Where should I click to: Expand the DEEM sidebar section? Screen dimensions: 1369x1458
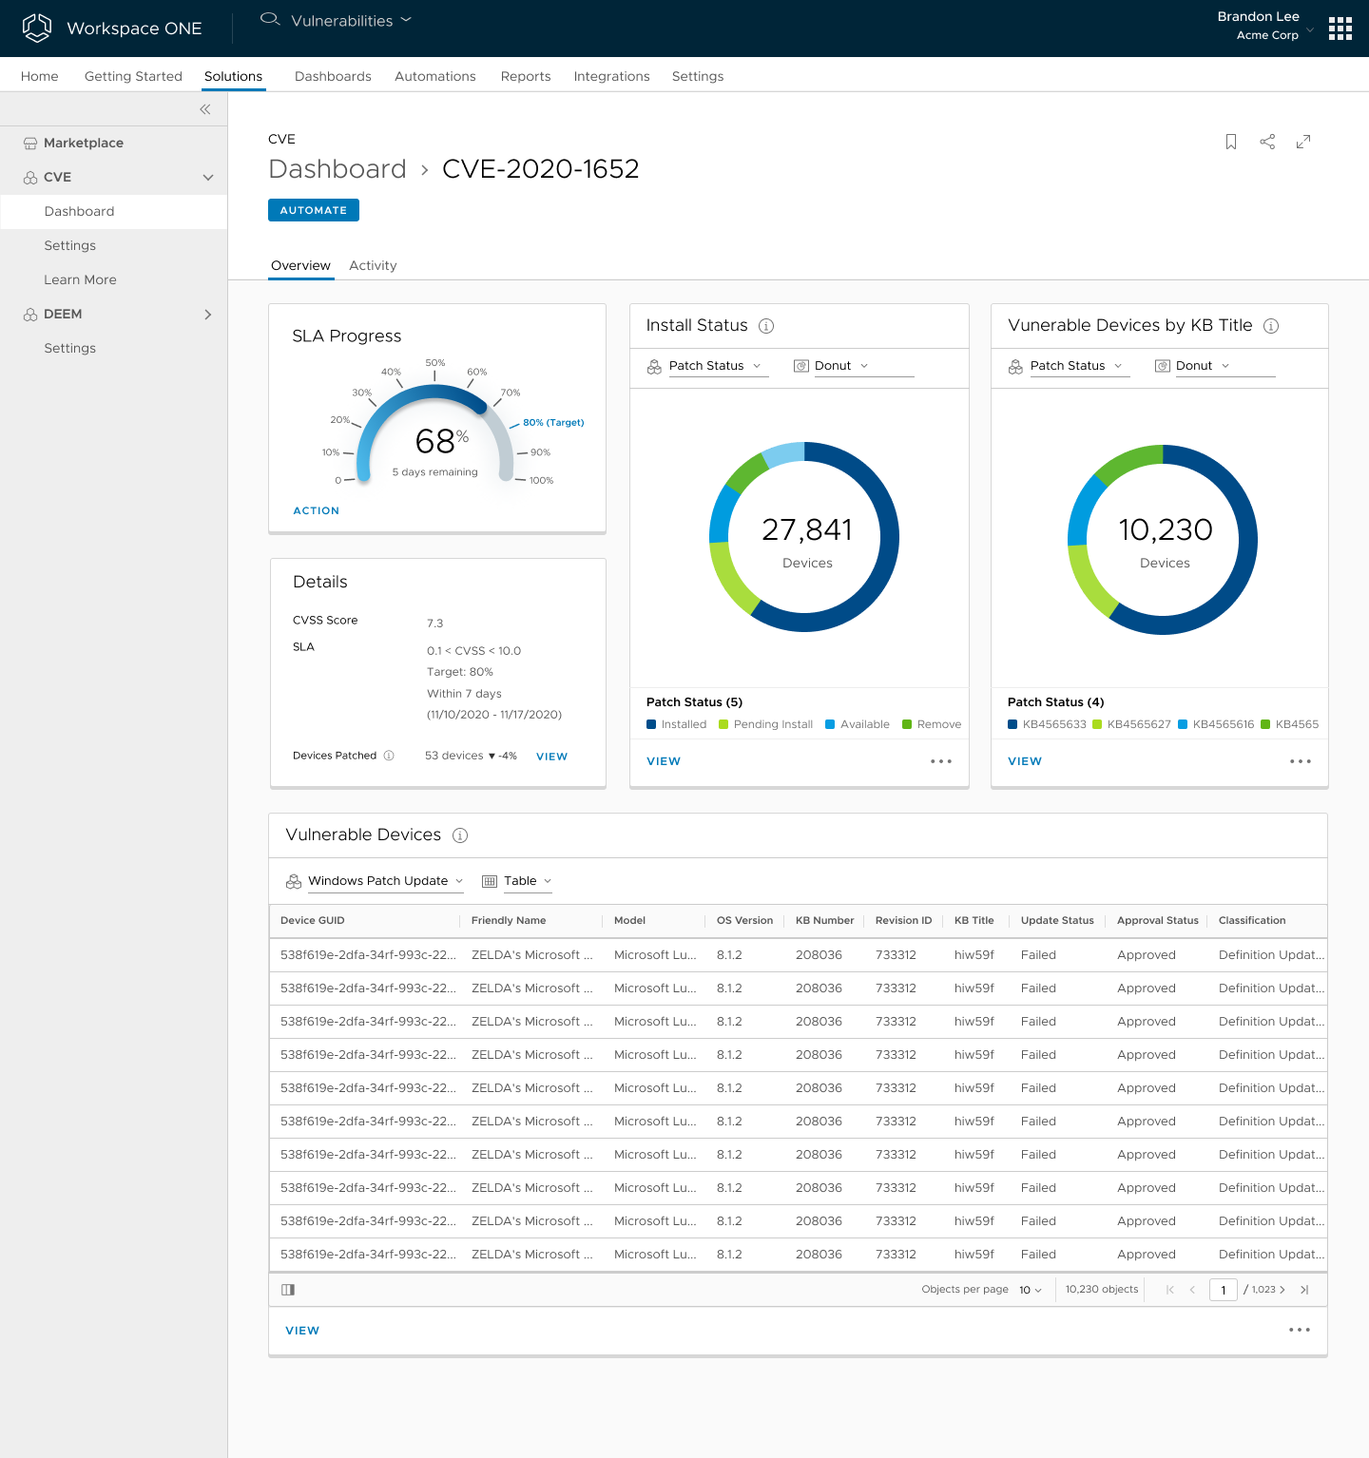(208, 314)
